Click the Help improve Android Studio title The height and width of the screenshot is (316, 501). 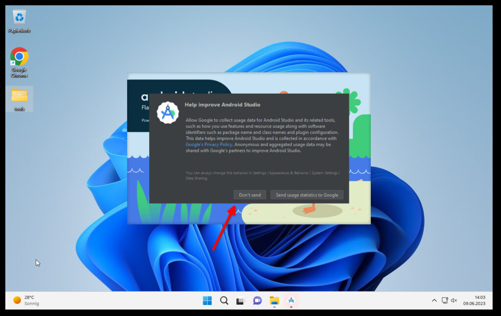click(223, 105)
